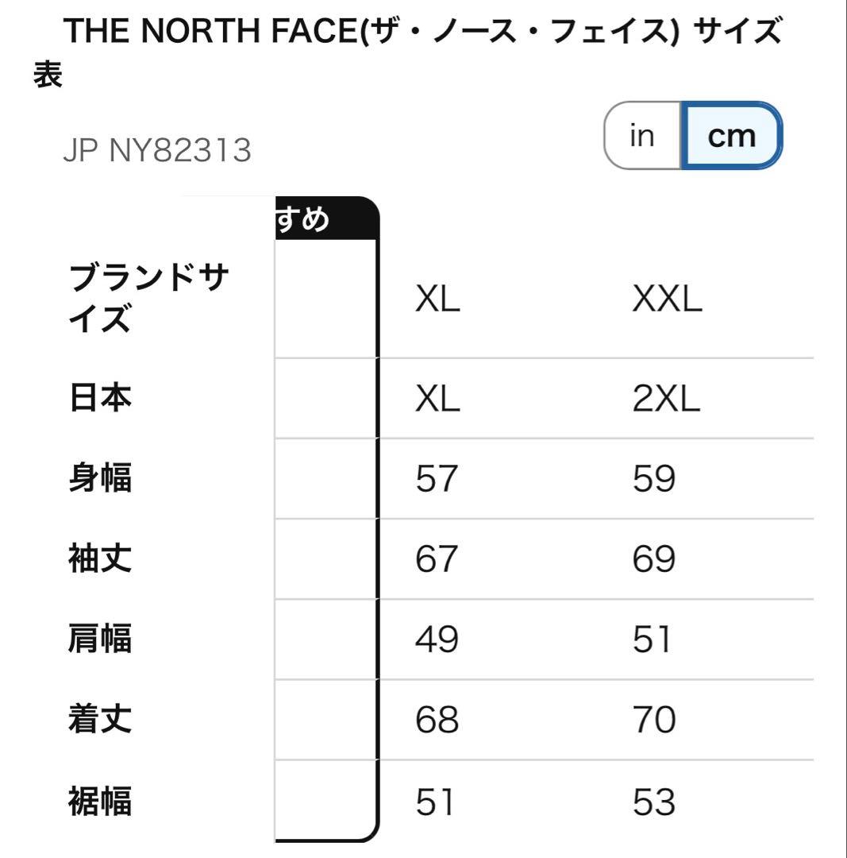
Task: Click the XL value in ブランドサイズ row
Action: click(x=437, y=300)
